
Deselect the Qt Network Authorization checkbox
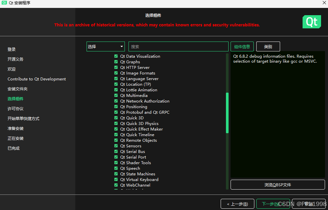[x=116, y=101]
